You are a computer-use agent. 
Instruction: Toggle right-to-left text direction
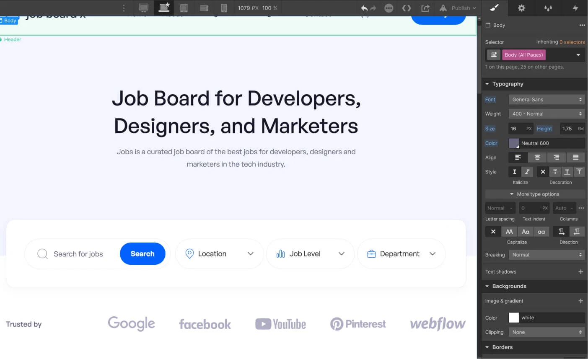(577, 231)
